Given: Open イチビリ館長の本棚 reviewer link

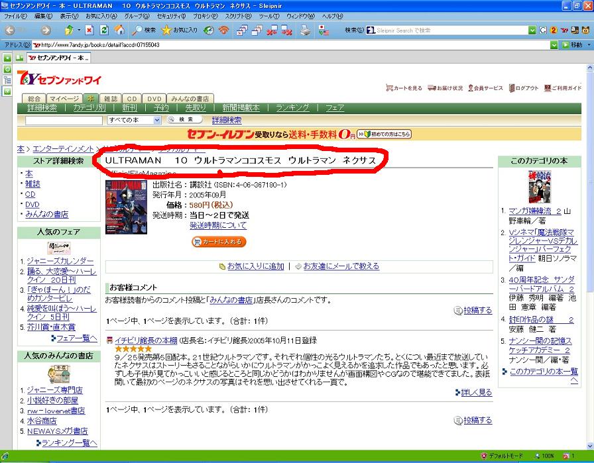Looking at the screenshot, I should click(146, 340).
